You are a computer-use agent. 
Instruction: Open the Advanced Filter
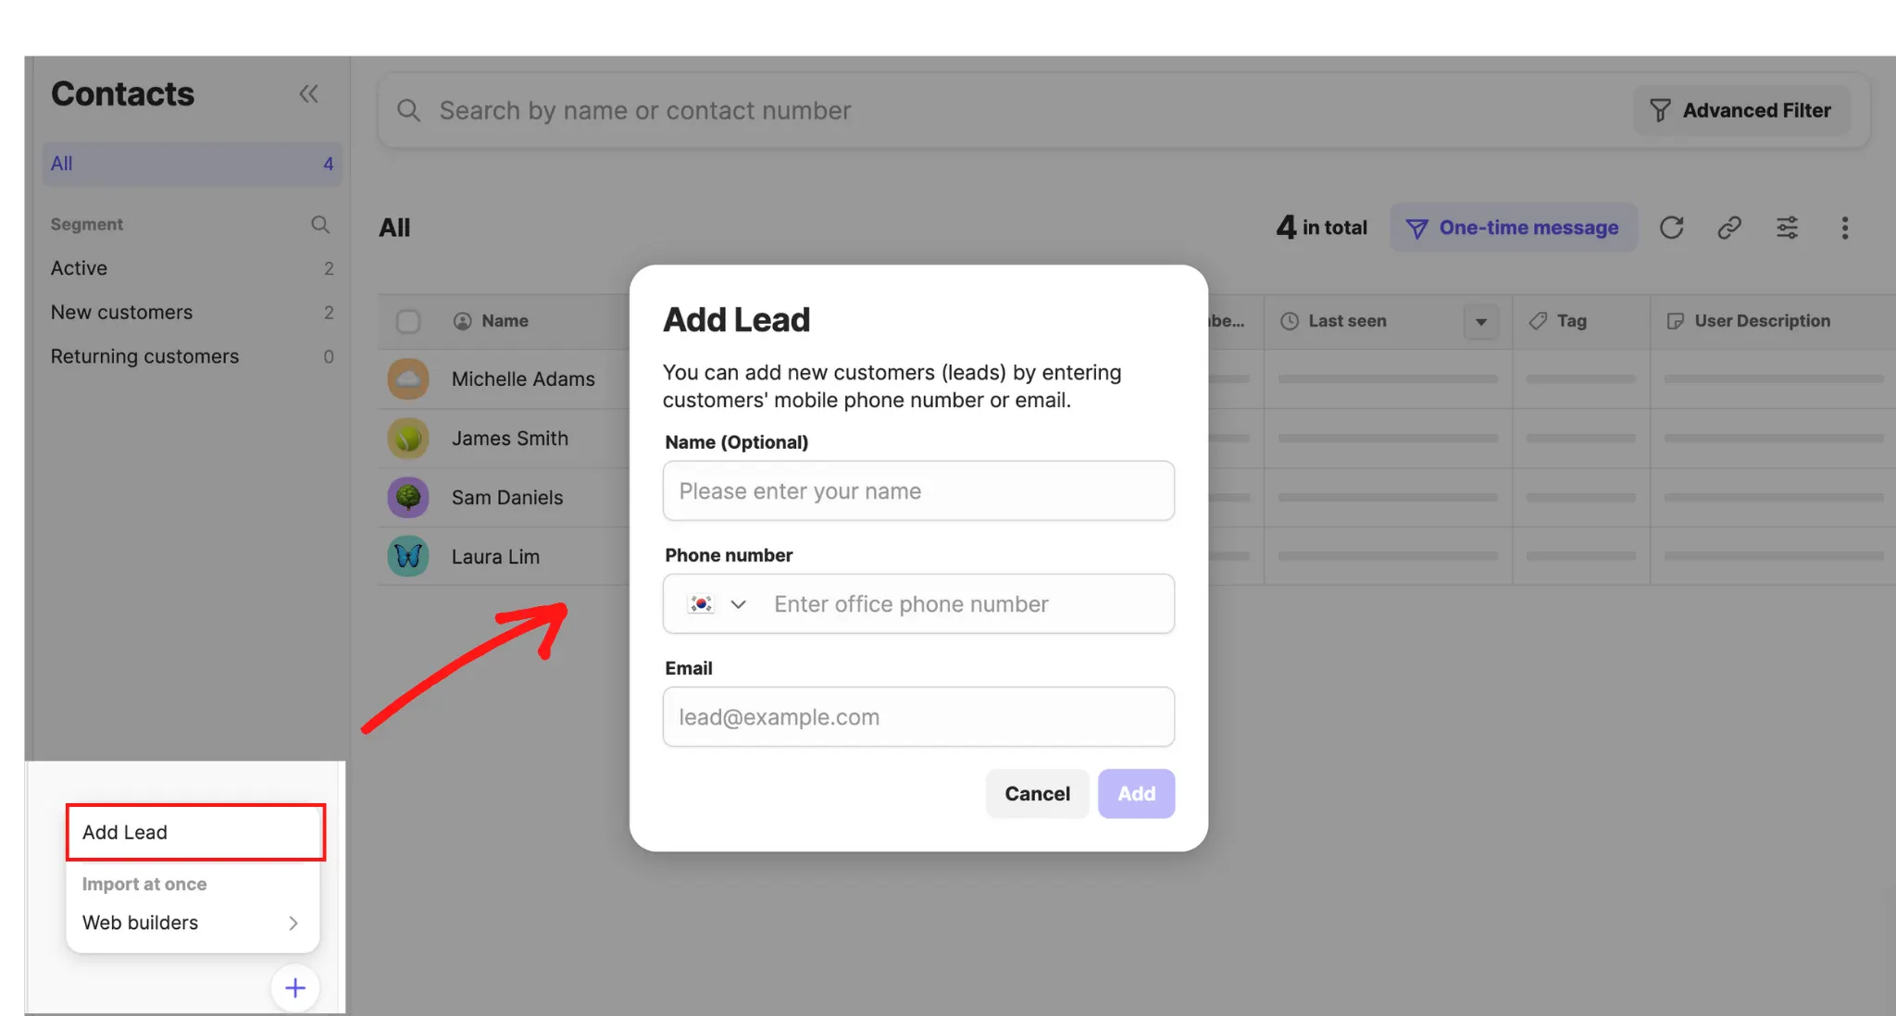(1740, 111)
